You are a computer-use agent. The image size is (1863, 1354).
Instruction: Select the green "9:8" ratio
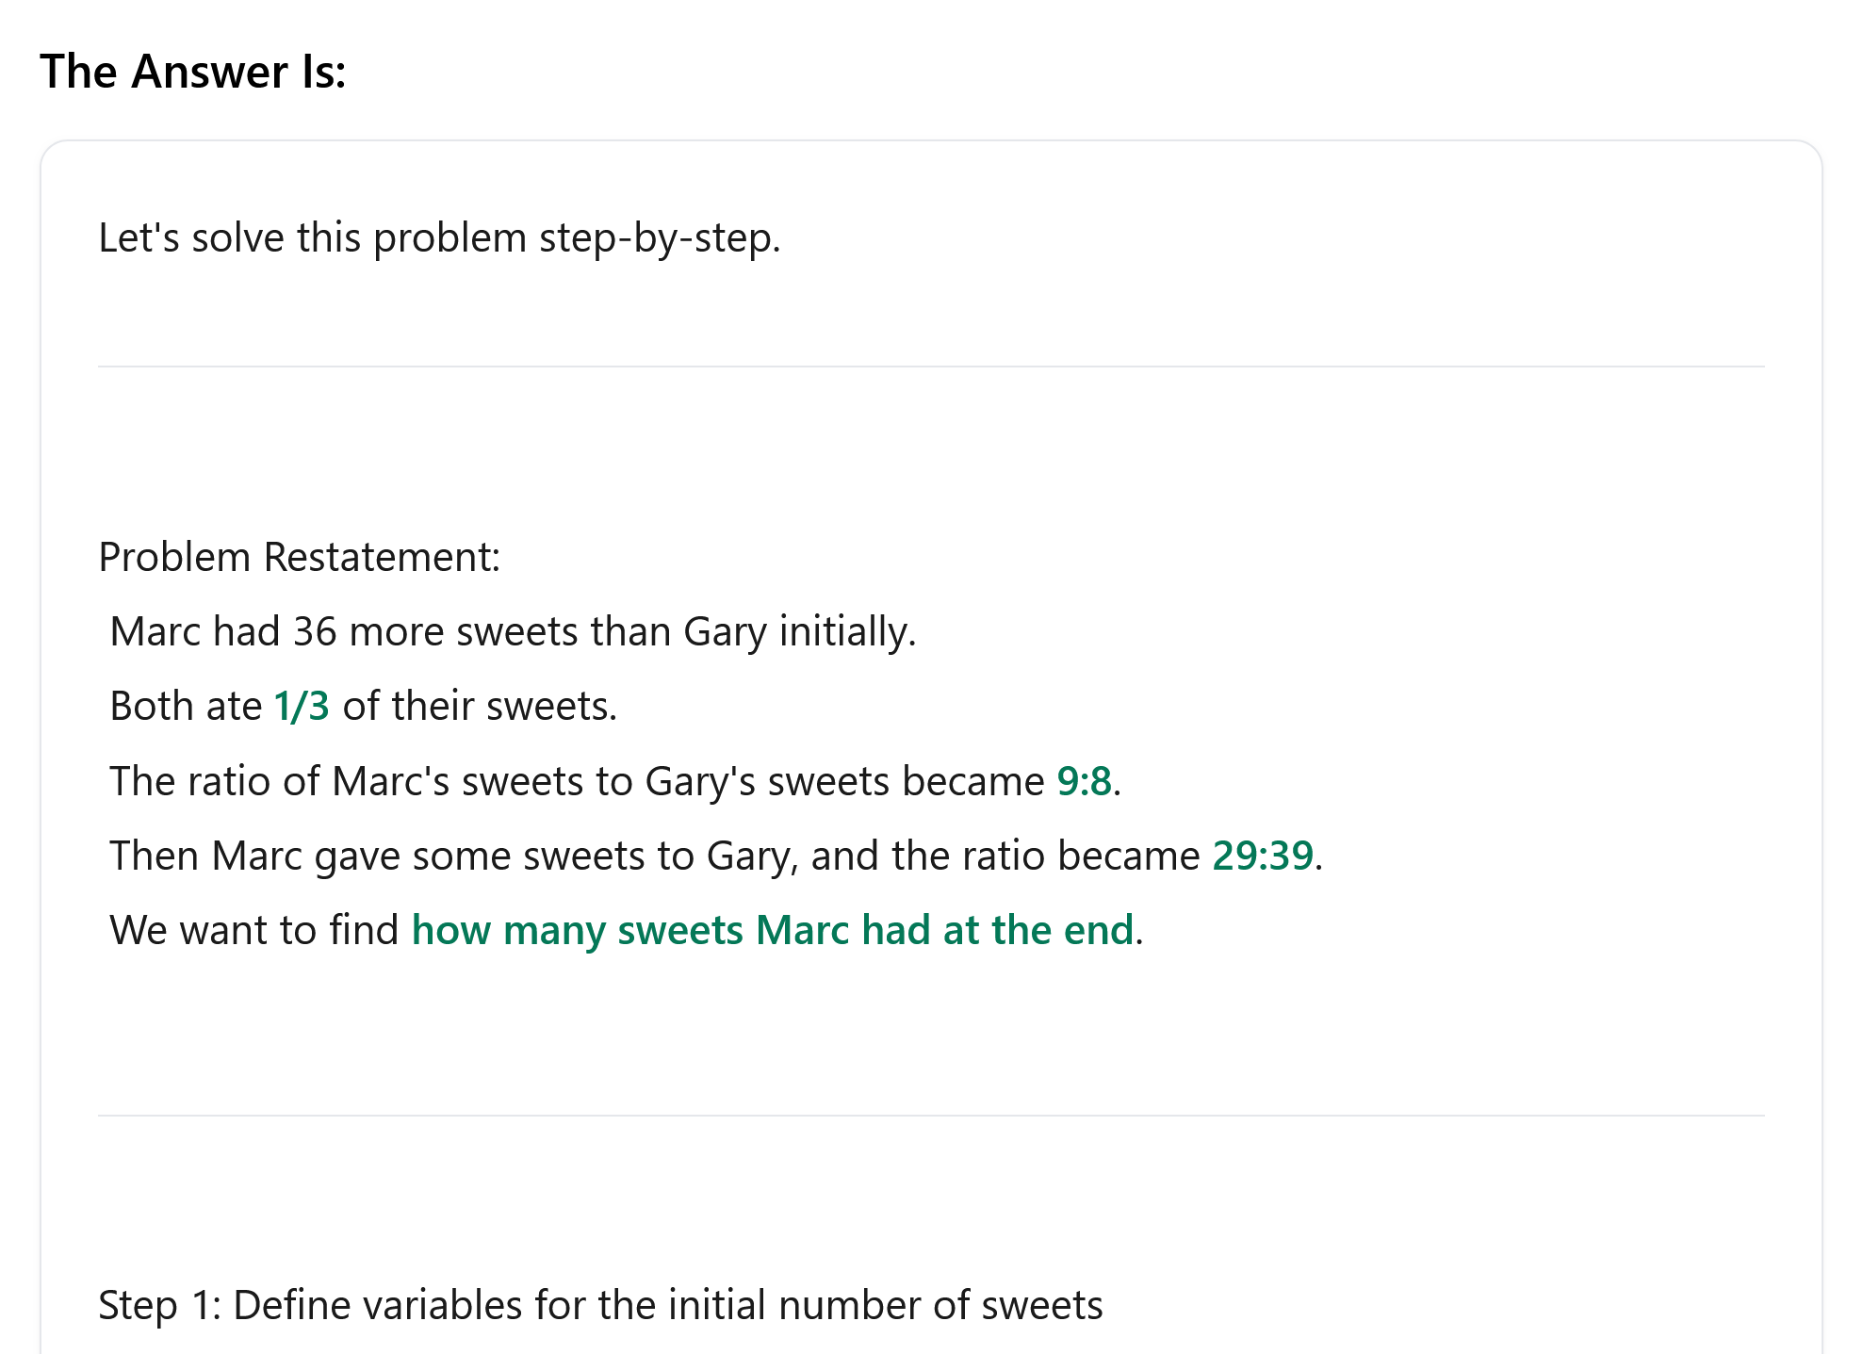pyautogui.click(x=1084, y=781)
